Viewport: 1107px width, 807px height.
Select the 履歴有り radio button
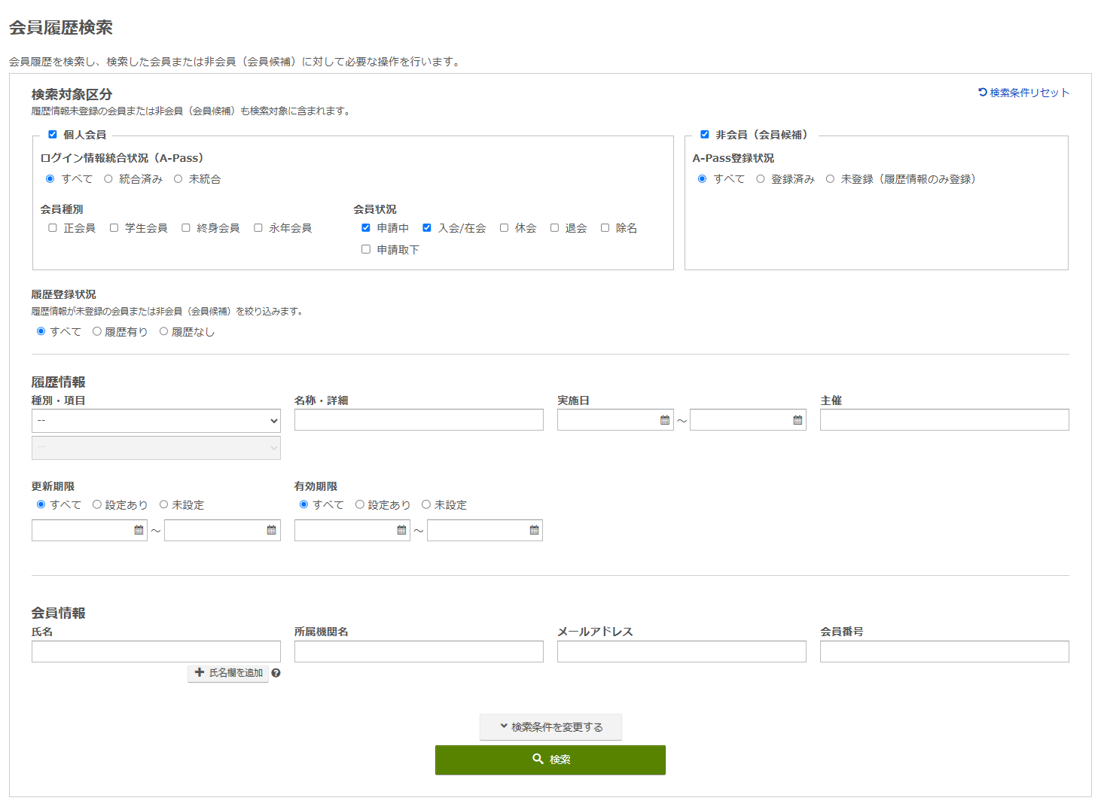(97, 331)
